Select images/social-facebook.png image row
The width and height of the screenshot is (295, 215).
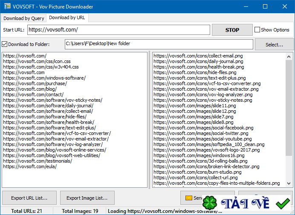pos(203,128)
